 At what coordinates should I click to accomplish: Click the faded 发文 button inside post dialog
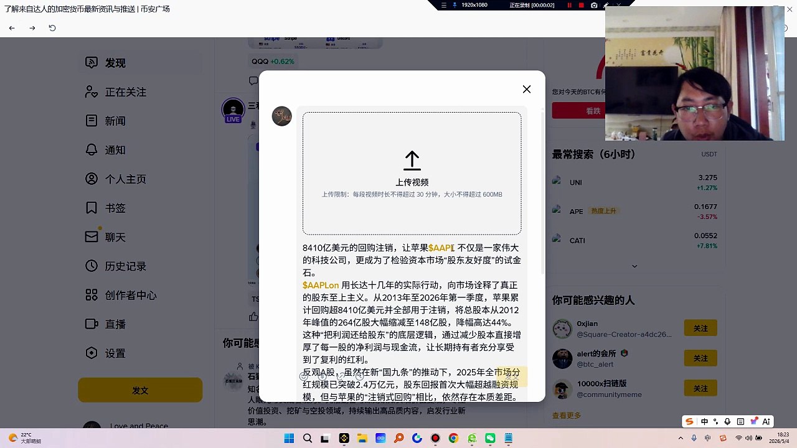tap(511, 376)
